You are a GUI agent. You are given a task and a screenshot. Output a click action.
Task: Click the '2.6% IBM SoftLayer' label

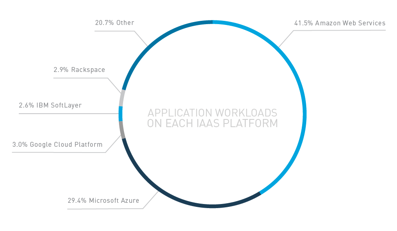coord(50,105)
